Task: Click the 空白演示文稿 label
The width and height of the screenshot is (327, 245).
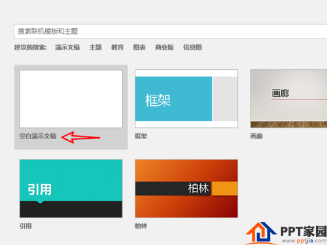Action: point(38,137)
